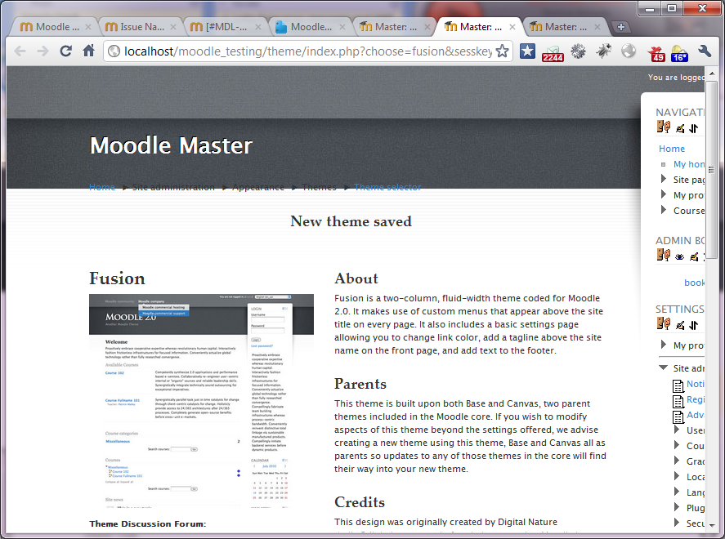Open the mail extension showing 2244

553,54
